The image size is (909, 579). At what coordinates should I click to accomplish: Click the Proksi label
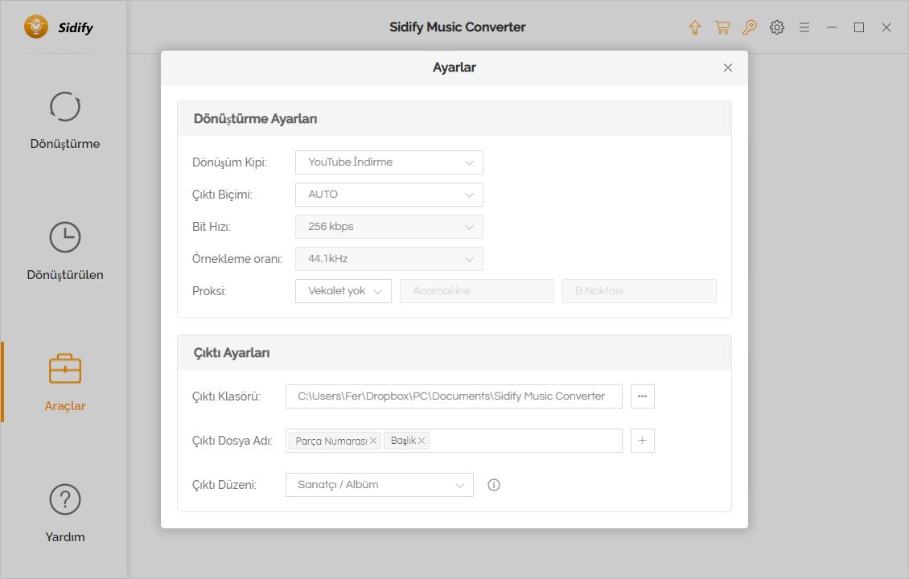click(209, 291)
